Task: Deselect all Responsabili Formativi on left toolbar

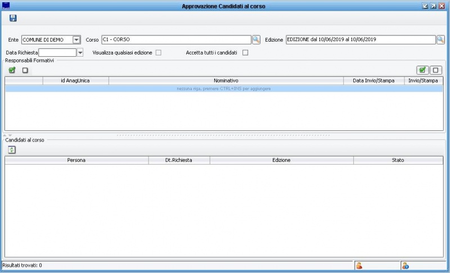Action: coord(25,70)
